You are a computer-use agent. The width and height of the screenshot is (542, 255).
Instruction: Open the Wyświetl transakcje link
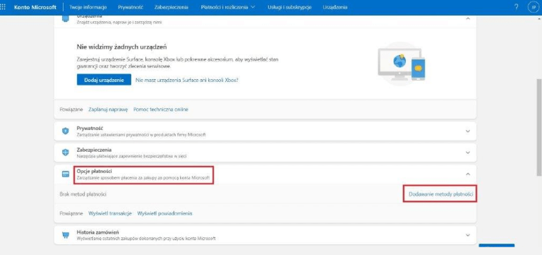tap(110, 213)
